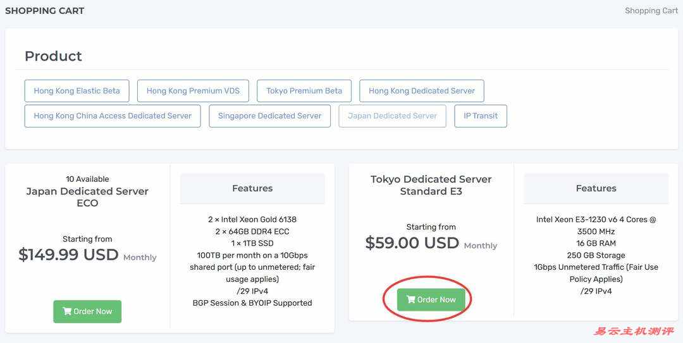Click the $149.99 USD price
This screenshot has height=343, width=683.
[x=68, y=255]
